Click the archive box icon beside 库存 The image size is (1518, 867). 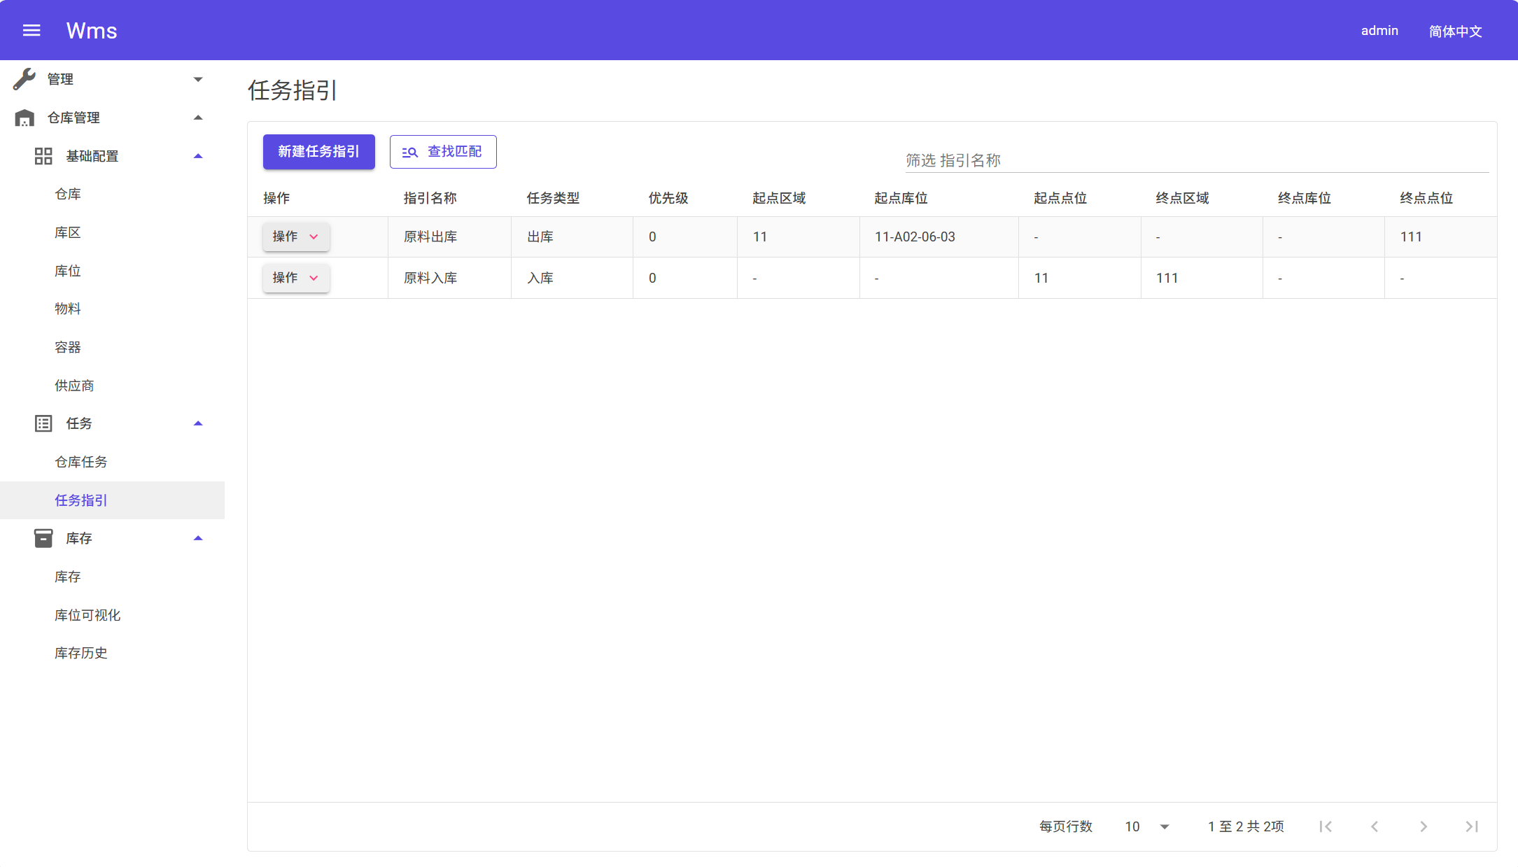click(x=43, y=538)
